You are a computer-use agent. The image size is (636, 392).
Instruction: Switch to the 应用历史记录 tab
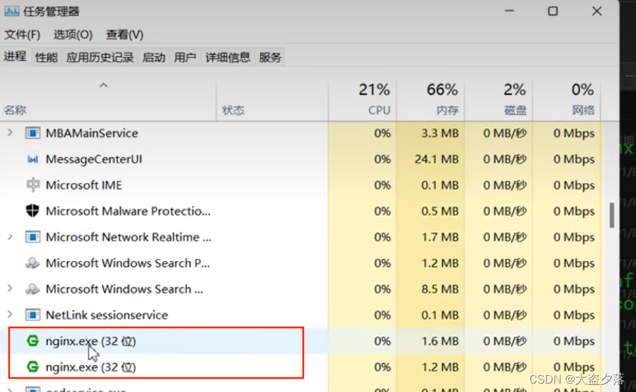100,58
